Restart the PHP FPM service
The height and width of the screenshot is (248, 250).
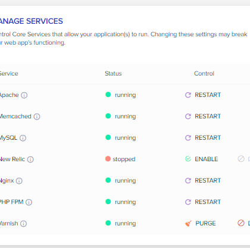208,202
